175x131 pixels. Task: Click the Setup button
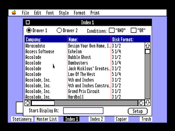(x=137, y=111)
